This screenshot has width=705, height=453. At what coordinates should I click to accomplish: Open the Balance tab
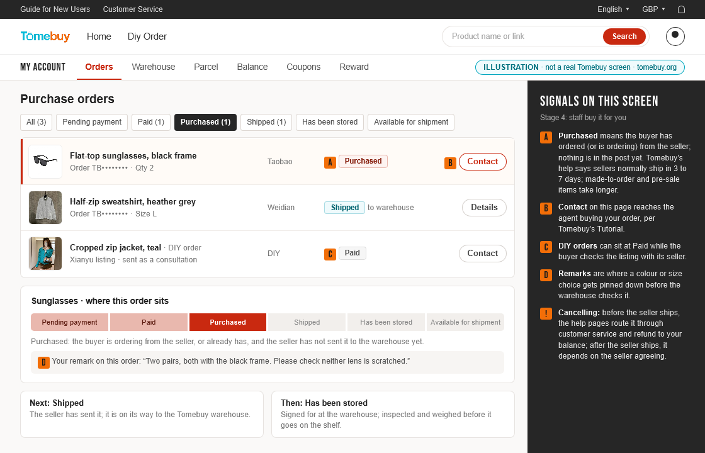(x=252, y=67)
